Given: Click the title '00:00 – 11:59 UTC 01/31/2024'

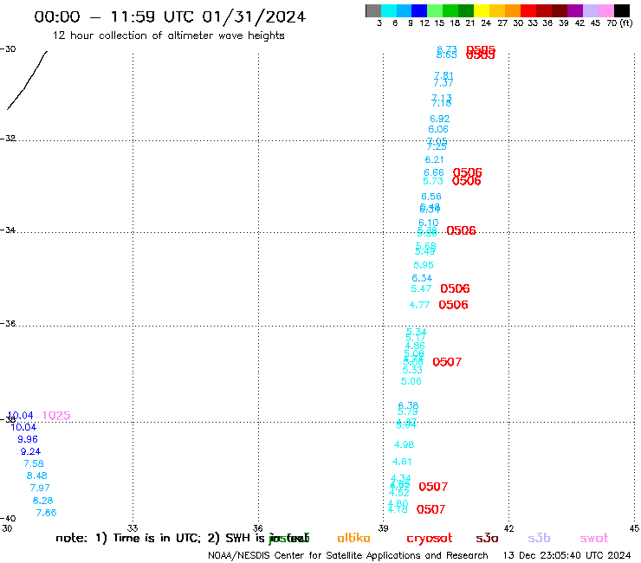Looking at the screenshot, I should coord(170,16).
